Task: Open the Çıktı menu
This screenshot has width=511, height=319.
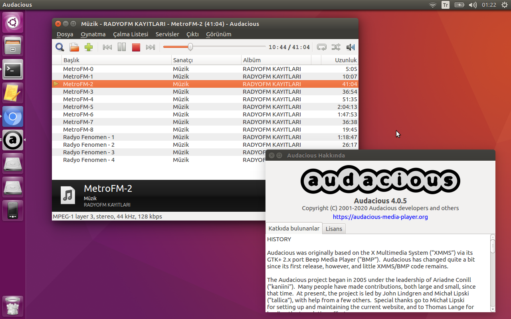Action: point(192,34)
